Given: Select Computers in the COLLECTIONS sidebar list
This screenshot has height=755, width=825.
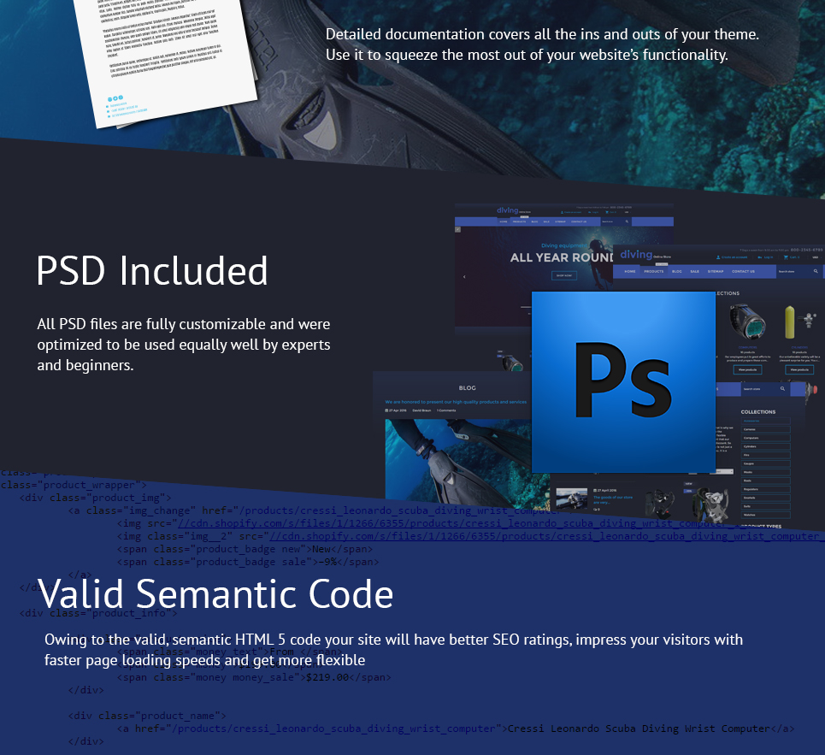Looking at the screenshot, I should (765, 438).
